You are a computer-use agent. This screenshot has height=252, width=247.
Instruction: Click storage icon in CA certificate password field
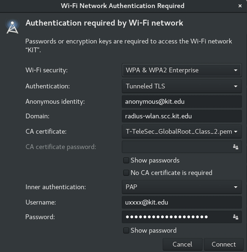pyautogui.click(x=235, y=147)
